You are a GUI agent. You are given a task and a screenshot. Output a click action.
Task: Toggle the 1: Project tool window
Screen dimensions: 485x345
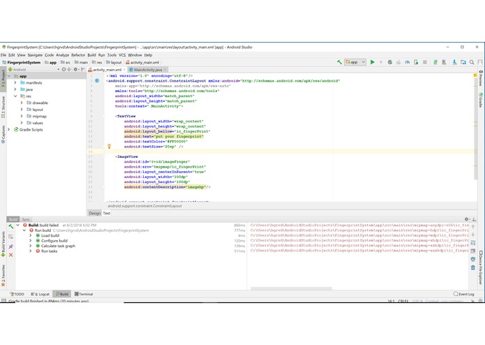pos(3,80)
